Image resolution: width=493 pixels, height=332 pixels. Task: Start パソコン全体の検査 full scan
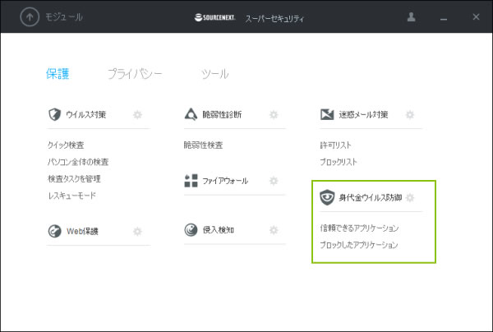pyautogui.click(x=78, y=162)
